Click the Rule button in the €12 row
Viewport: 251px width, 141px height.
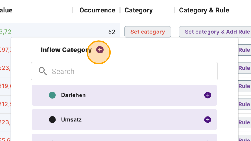[244, 104]
